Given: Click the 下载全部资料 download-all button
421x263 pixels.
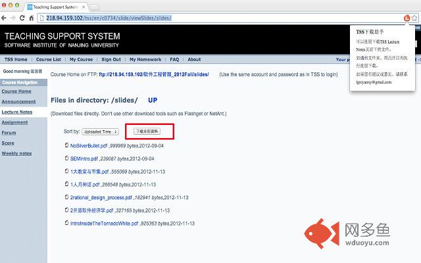Looking at the screenshot, I should click(x=147, y=131).
